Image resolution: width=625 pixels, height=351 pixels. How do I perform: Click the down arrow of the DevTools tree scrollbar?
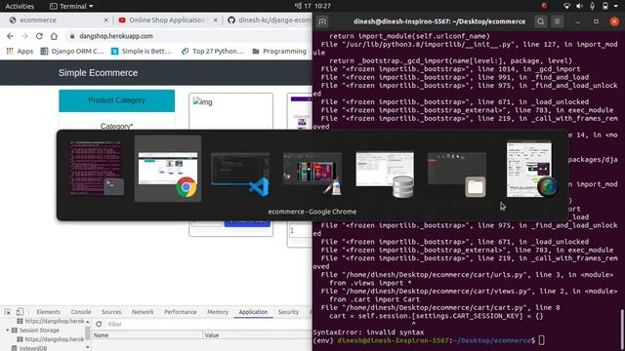(x=88, y=347)
